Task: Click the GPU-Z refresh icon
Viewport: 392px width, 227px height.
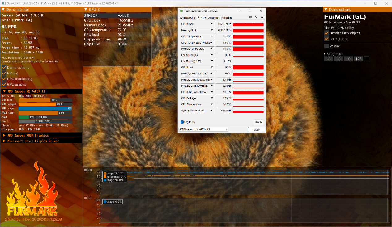Action: click(256, 17)
